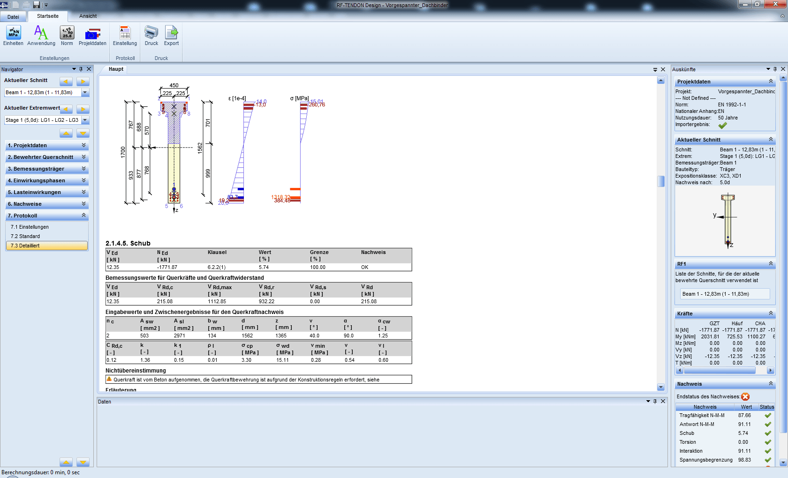
Task: Click the Spannungsbegrenzung row
Action: (x=725, y=460)
